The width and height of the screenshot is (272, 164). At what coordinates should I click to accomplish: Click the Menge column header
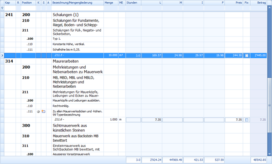coord(111,3)
